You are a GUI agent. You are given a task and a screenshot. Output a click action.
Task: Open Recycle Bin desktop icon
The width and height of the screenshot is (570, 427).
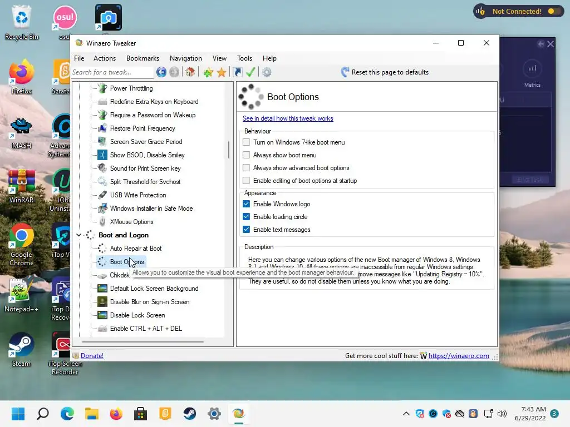pos(22,22)
